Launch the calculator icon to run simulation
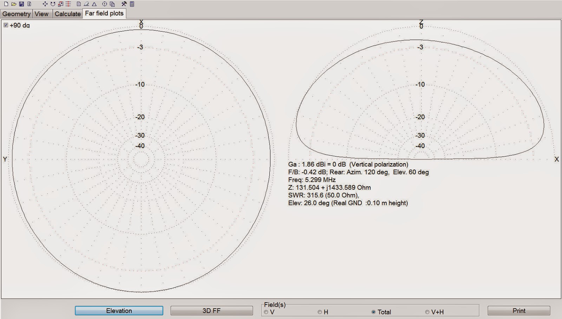The height and width of the screenshot is (319, 562). [132, 4]
